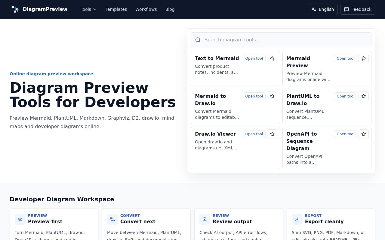This screenshot has width=385, height=240.
Task: Star the PlantUML to Draw.io tool
Action: (364, 96)
